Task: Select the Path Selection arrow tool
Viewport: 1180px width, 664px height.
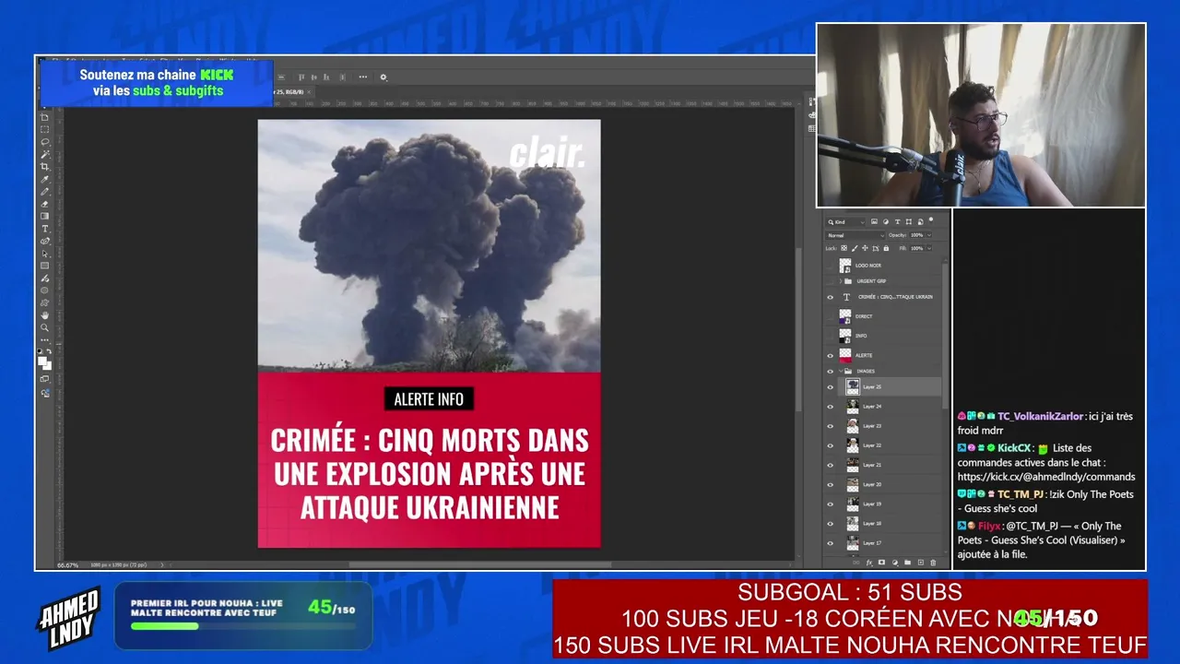Action: (44, 254)
